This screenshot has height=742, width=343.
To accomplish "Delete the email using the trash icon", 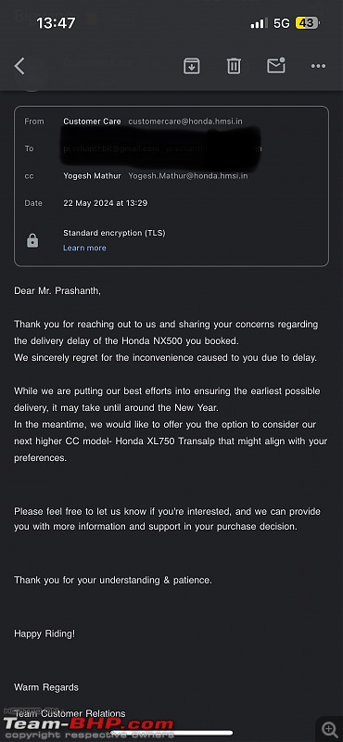I will pos(234,66).
